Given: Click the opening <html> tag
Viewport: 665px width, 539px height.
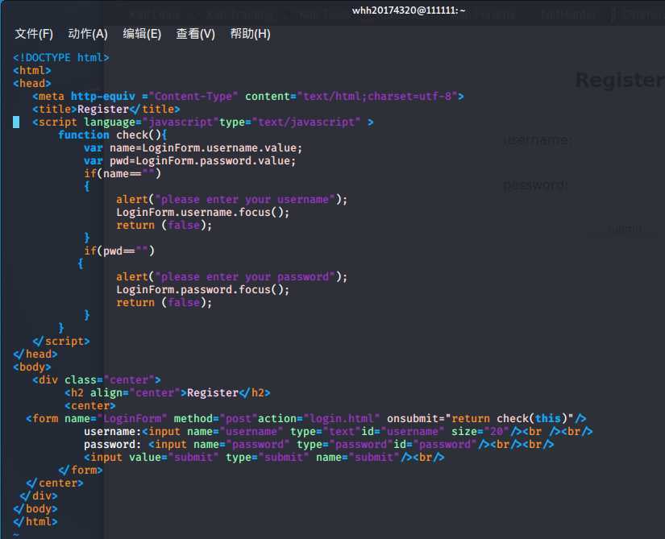Looking at the screenshot, I should point(32,70).
